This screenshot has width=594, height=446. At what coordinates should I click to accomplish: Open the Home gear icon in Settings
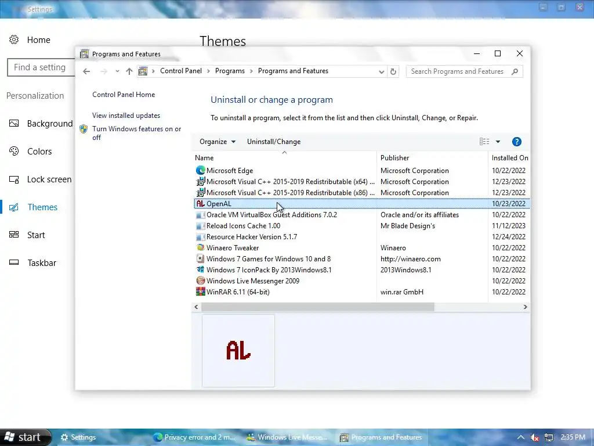point(14,39)
